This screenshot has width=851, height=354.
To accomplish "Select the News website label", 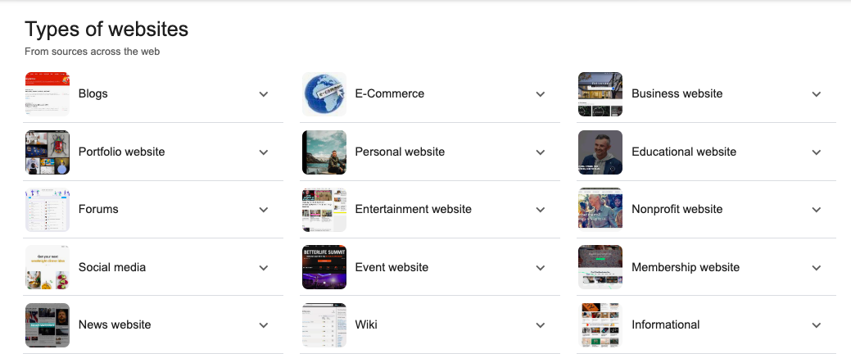I will pyautogui.click(x=115, y=324).
